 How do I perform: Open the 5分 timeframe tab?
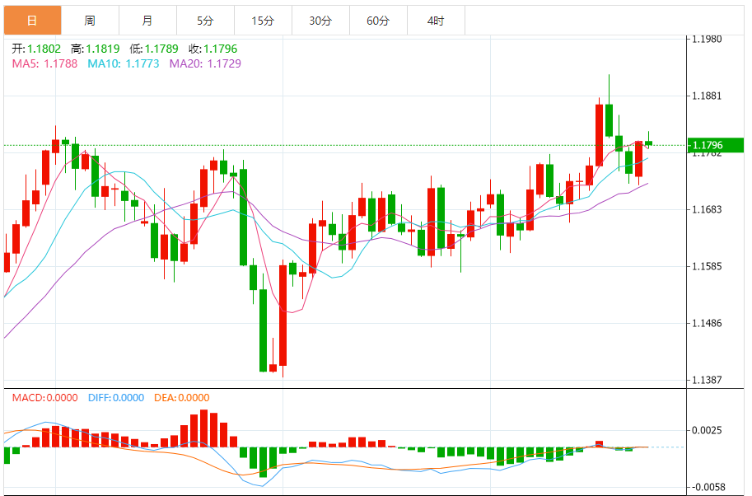[x=205, y=21]
